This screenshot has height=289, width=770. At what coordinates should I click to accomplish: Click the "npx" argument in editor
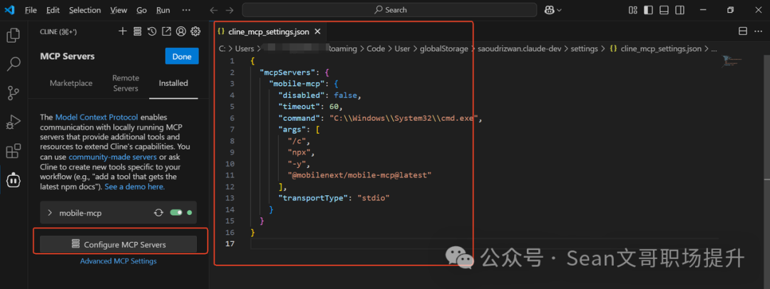(x=299, y=152)
